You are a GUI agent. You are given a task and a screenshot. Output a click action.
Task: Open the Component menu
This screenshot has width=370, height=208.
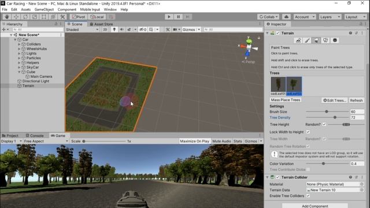(67, 9)
